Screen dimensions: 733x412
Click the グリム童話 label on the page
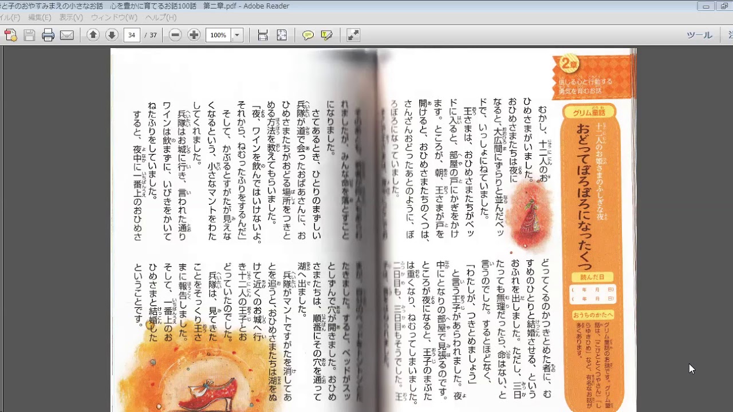coord(589,112)
